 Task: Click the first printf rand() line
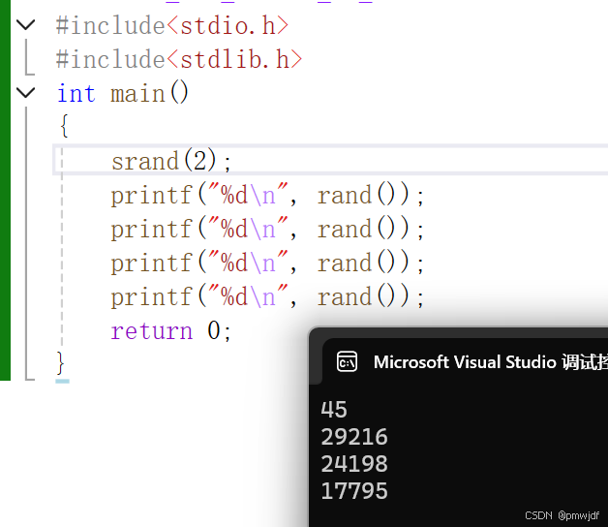coord(267,195)
